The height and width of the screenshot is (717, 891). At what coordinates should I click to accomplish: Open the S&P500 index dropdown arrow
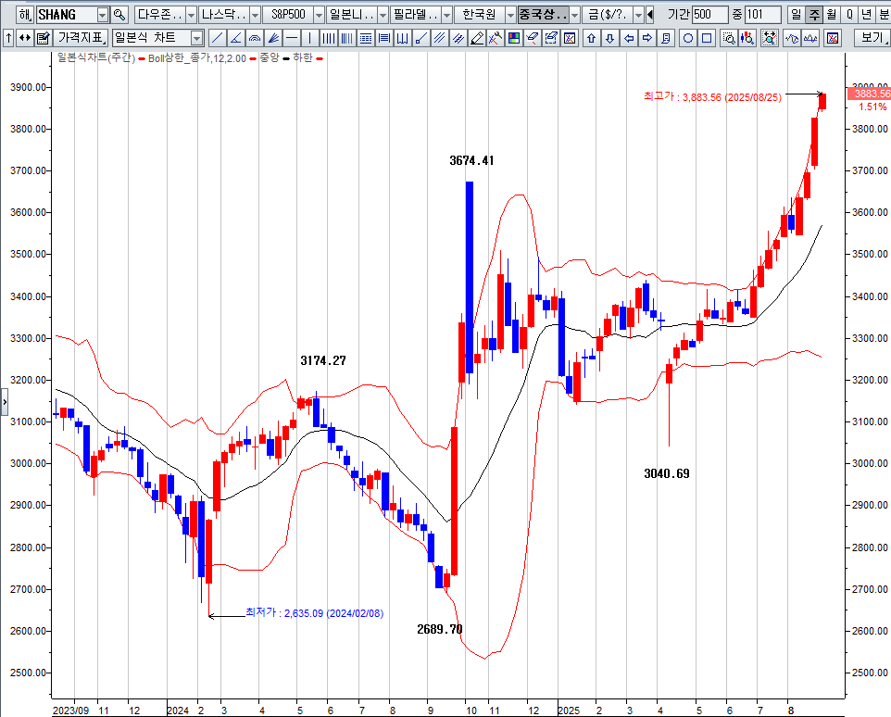coord(319,15)
